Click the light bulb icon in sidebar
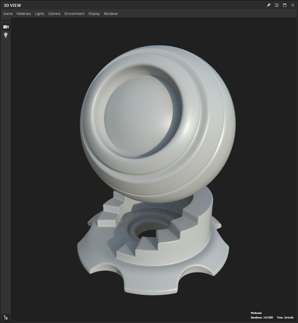 pyautogui.click(x=6, y=35)
